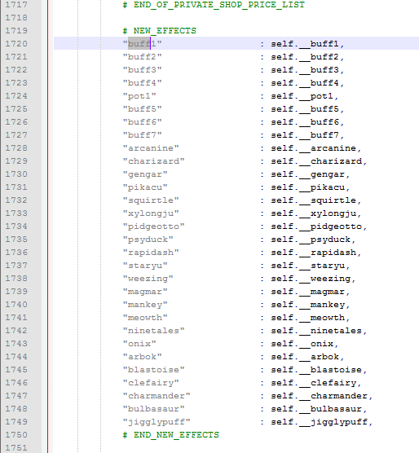
Task: Place cursor on "pot1" string
Action: (139, 96)
